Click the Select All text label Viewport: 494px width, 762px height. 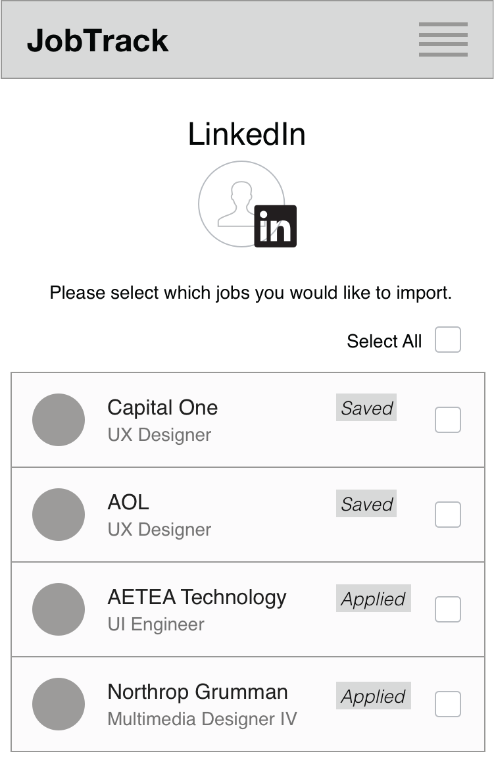click(x=383, y=341)
